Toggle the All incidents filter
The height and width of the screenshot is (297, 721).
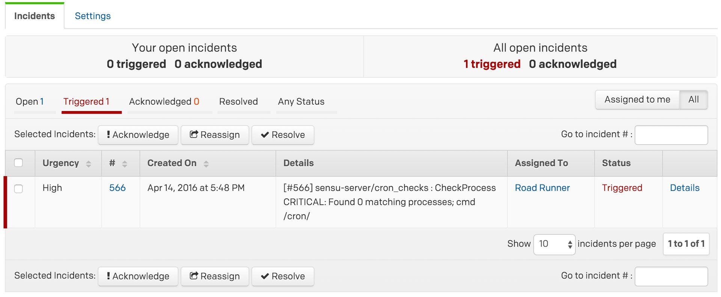pyautogui.click(x=694, y=100)
